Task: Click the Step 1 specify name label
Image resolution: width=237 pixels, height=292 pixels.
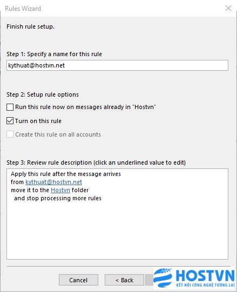Action: point(54,54)
